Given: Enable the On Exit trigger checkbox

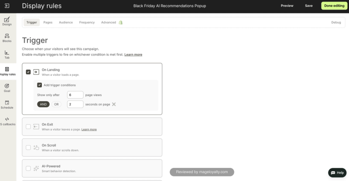Looking at the screenshot, I should click(x=28, y=126).
